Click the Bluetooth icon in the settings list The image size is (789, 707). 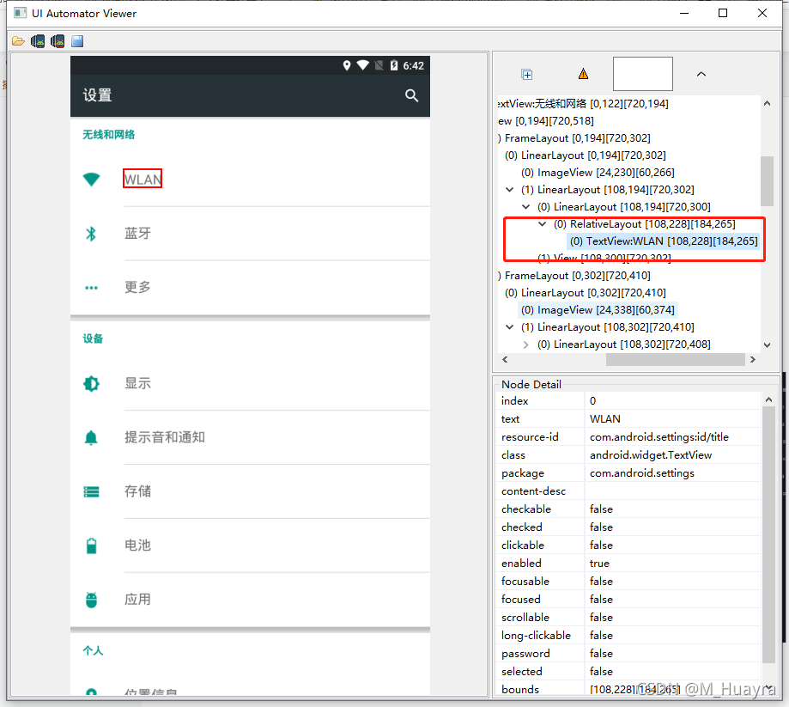click(x=91, y=234)
